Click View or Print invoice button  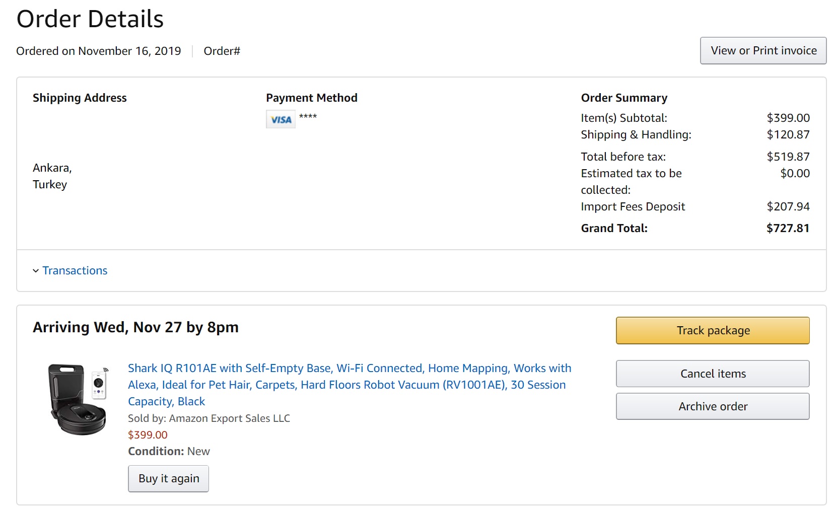pos(763,50)
